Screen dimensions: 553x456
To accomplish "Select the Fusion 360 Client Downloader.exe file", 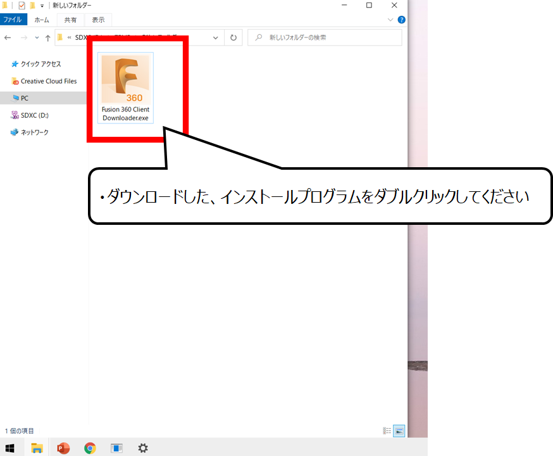I will point(125,88).
